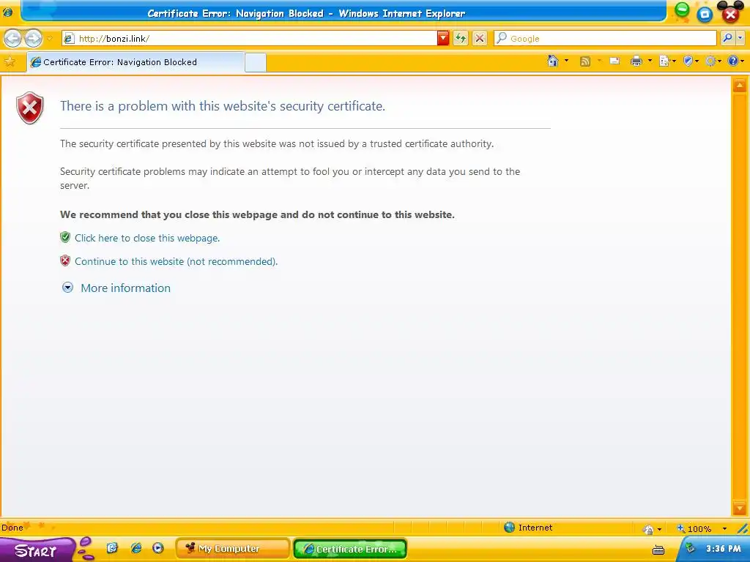
Task: Open a new blank tab
Action: (256, 63)
